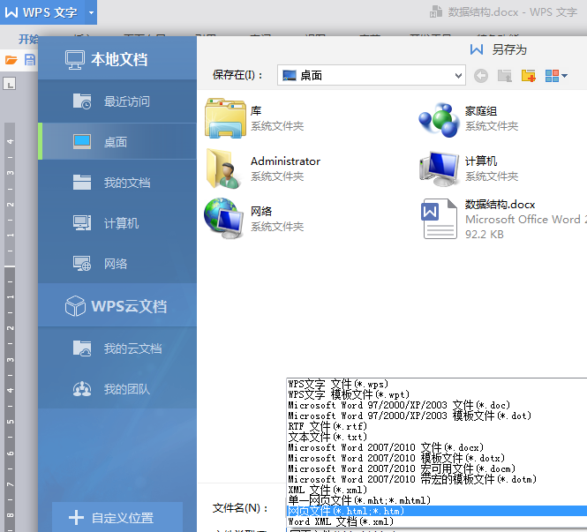This screenshot has width=587, height=532.
Task: Select the 家庭组 system folder
Action: coord(469,119)
